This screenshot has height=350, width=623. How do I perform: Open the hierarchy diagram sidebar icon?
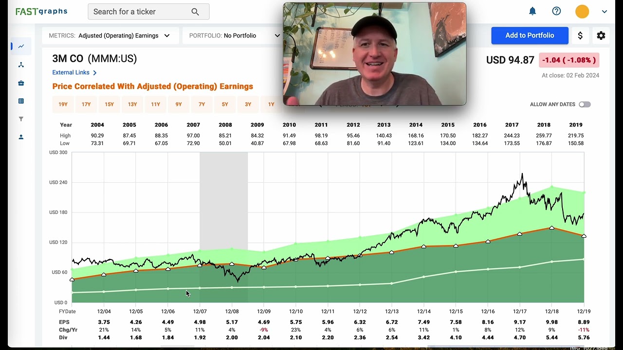(21, 65)
